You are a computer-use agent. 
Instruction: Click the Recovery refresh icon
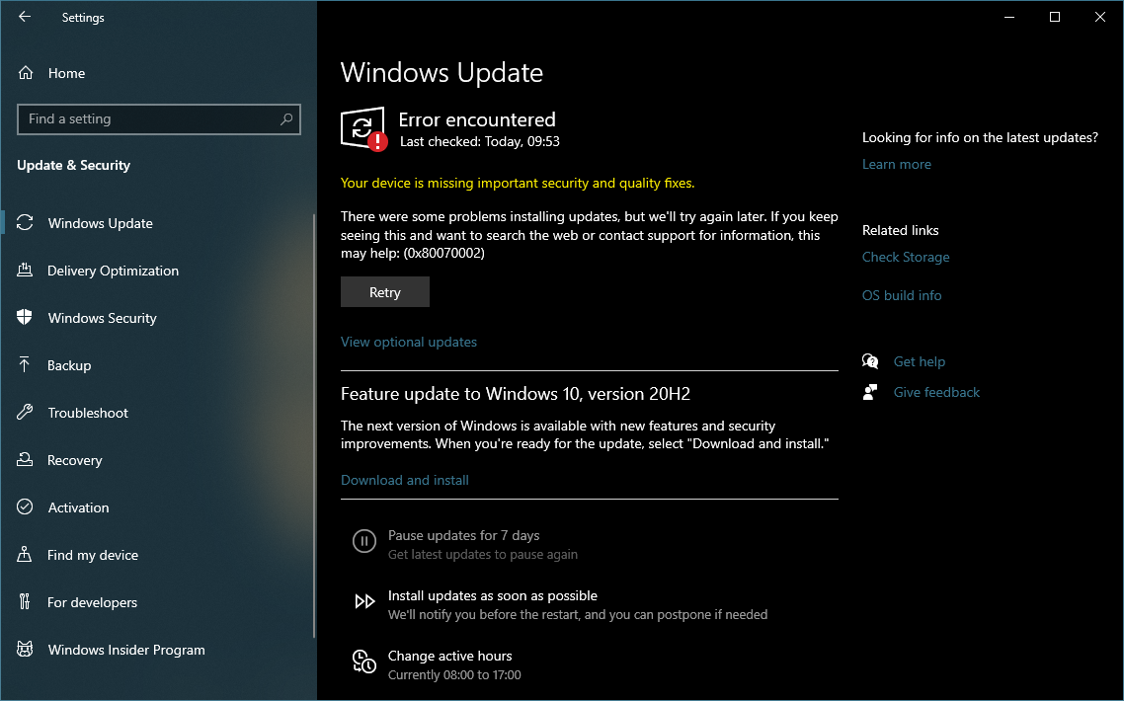(27, 460)
